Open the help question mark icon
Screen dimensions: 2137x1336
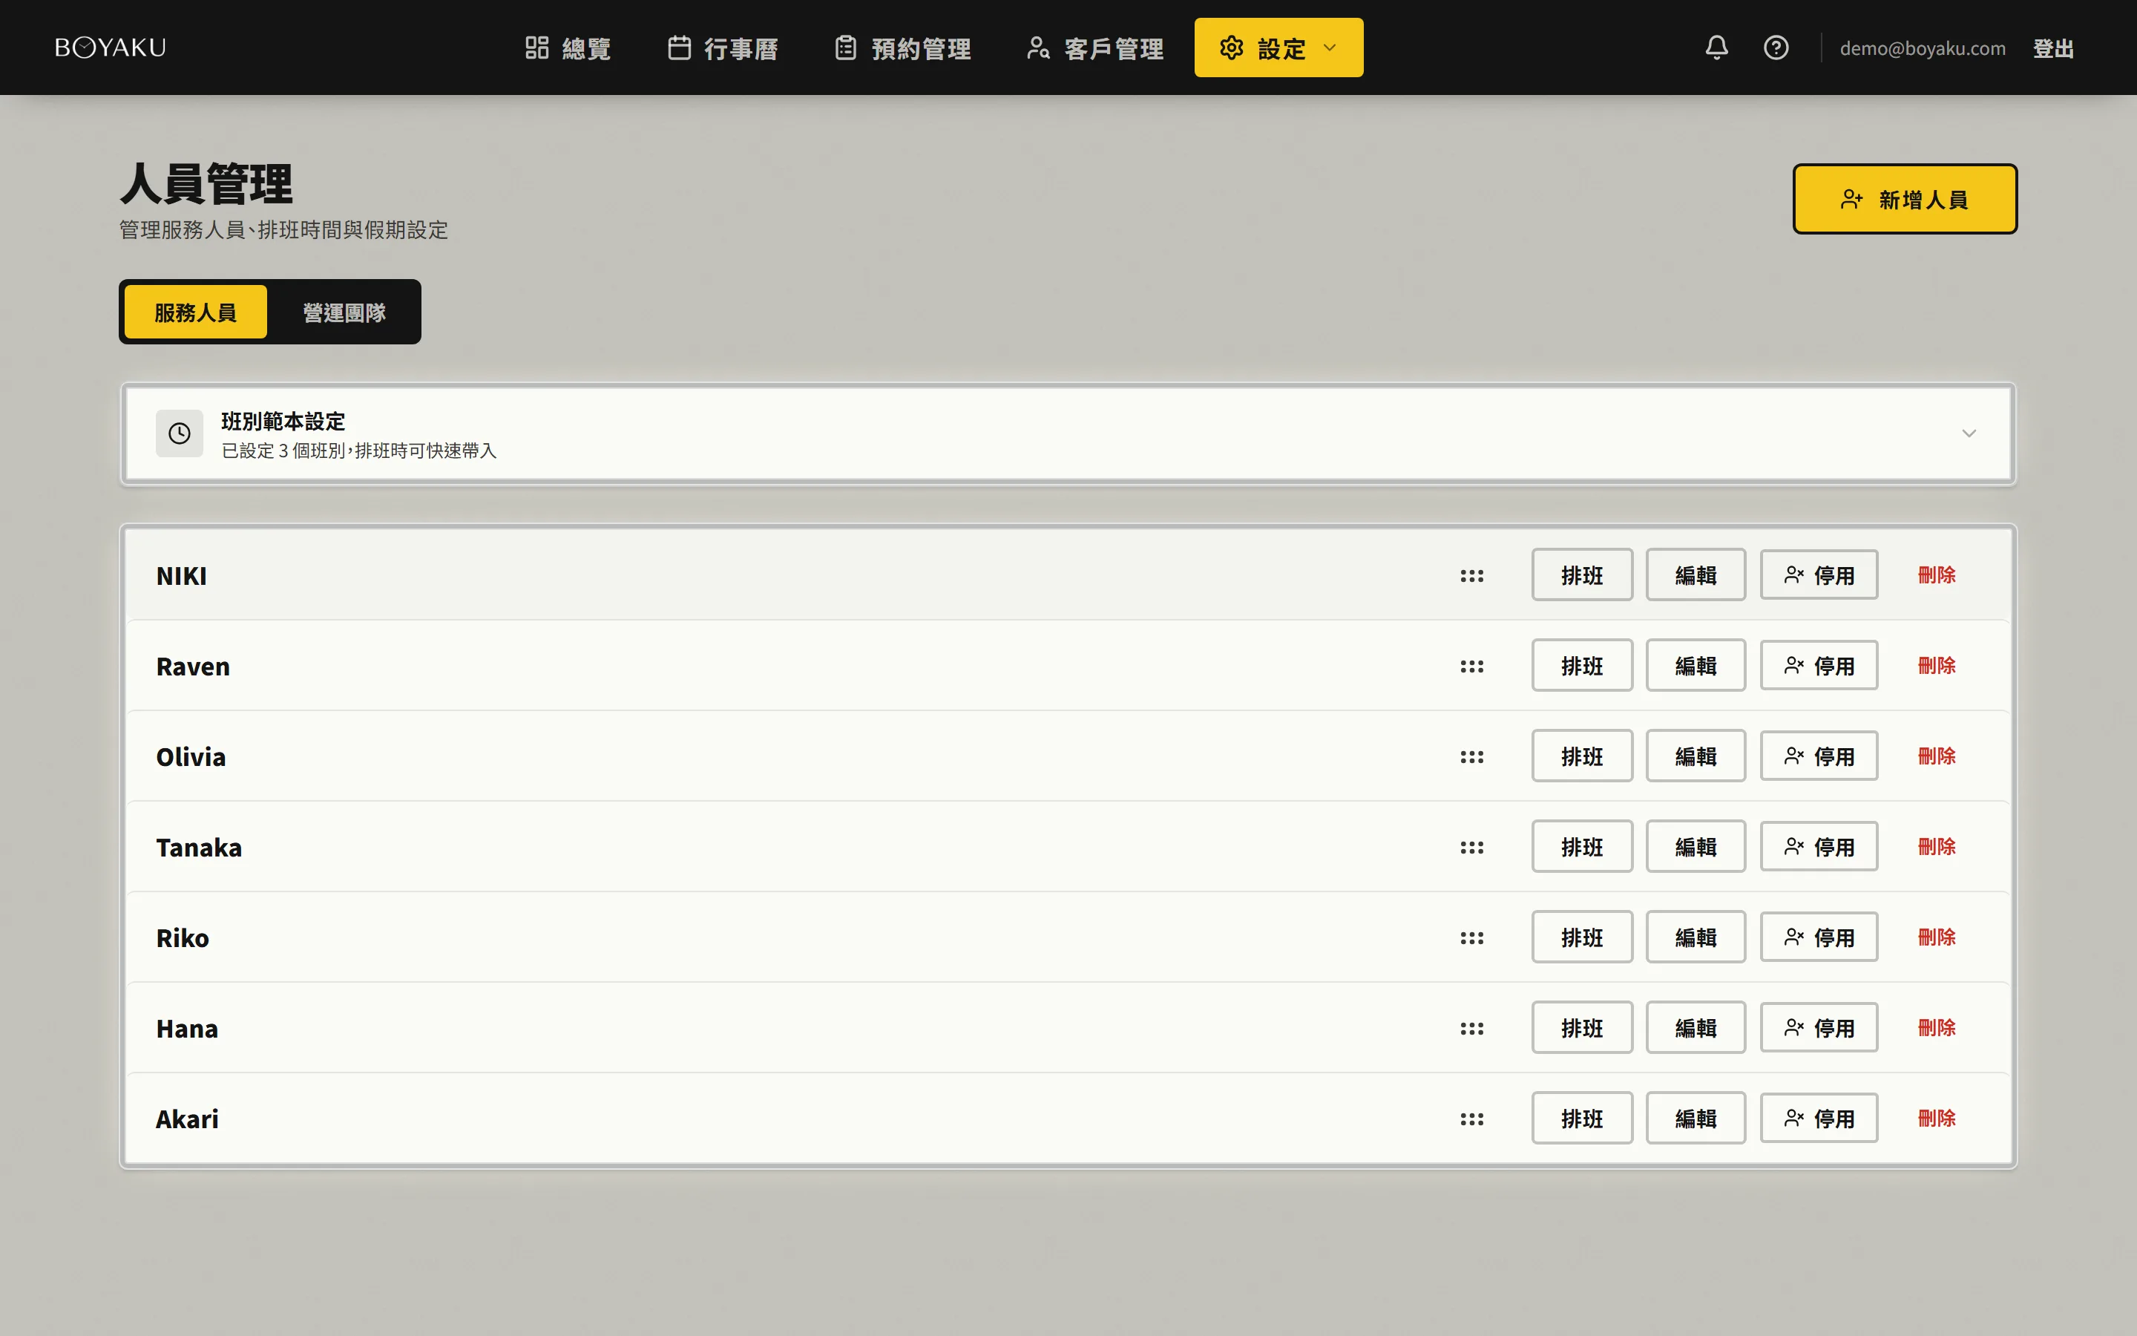[1776, 48]
